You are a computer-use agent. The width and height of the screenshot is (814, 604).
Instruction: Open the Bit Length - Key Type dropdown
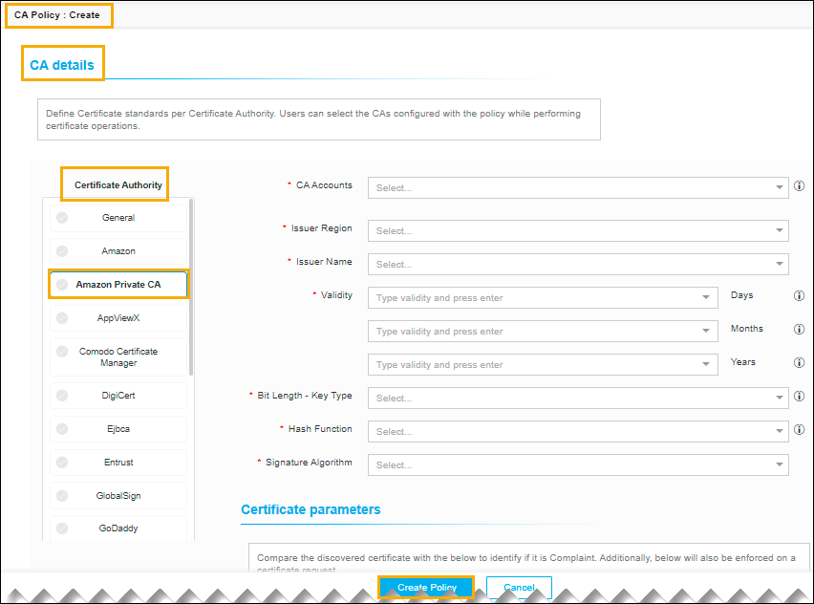click(x=578, y=398)
